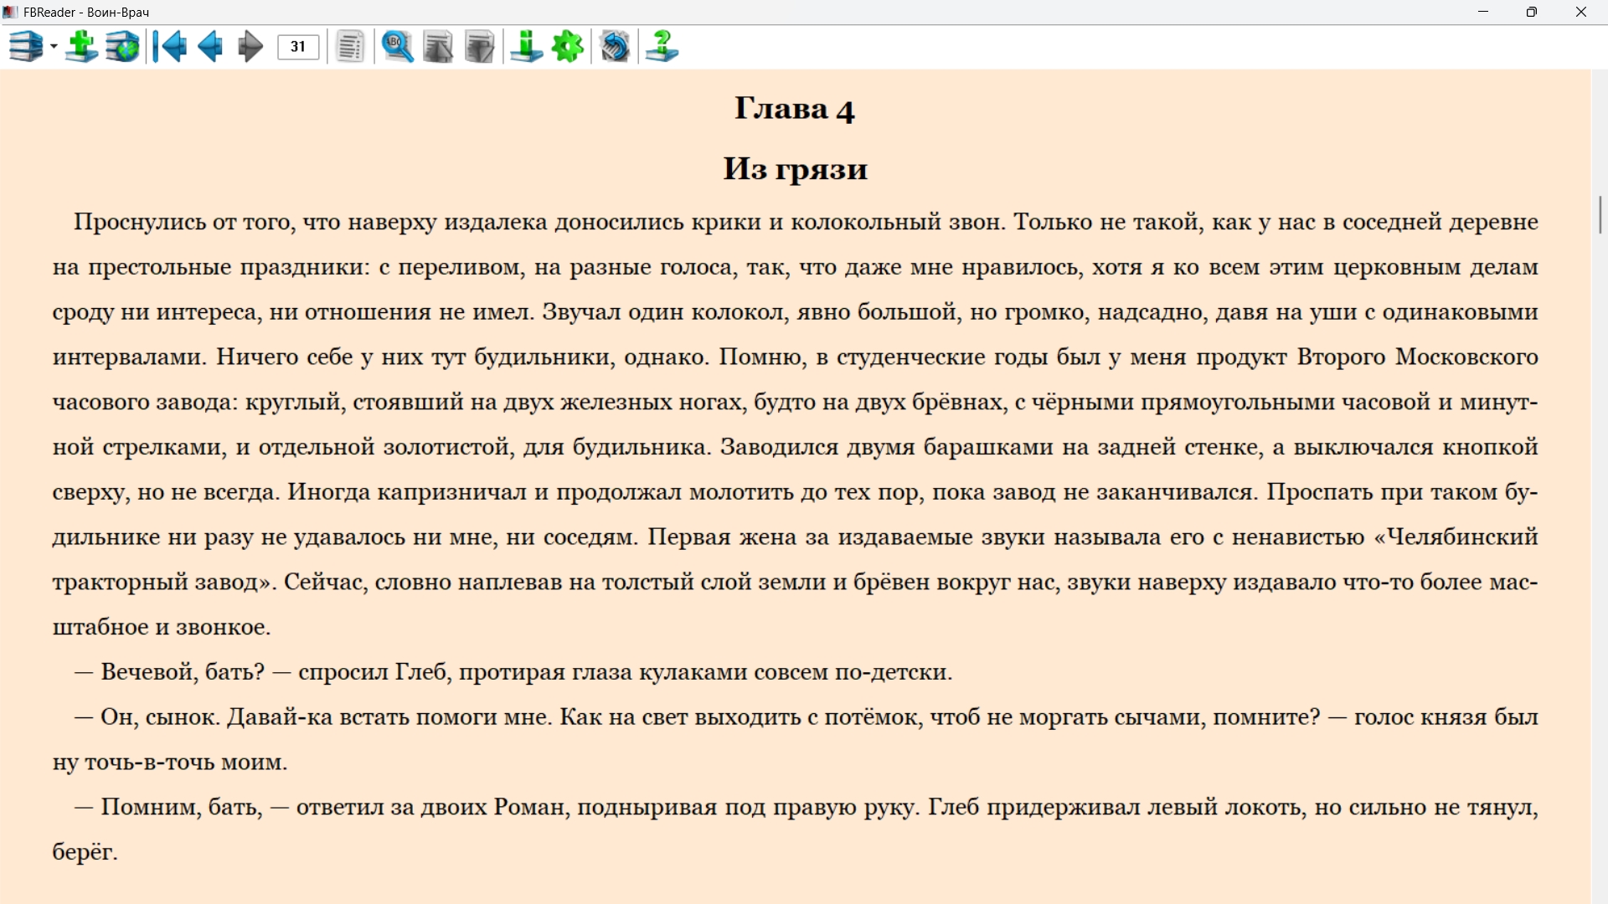
Task: Restore down the FBReader window
Action: (x=1532, y=12)
